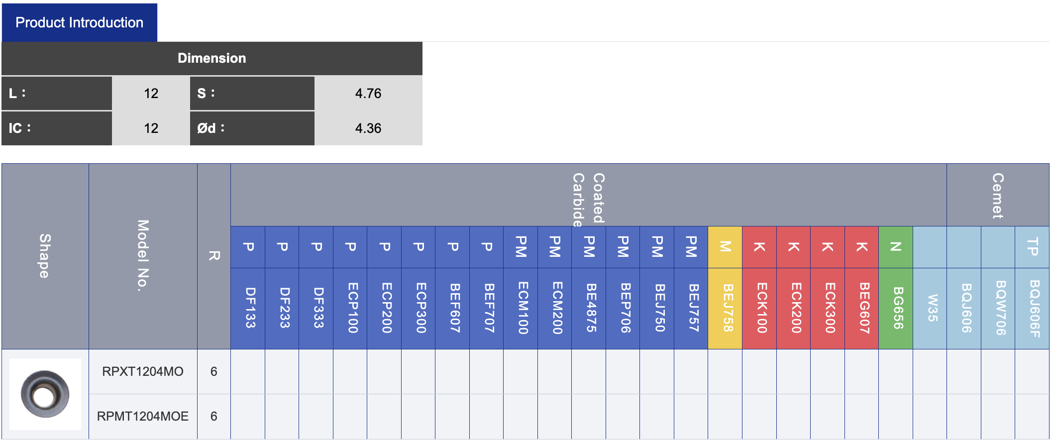
Task: Click the Dimension table header
Action: 212,58
